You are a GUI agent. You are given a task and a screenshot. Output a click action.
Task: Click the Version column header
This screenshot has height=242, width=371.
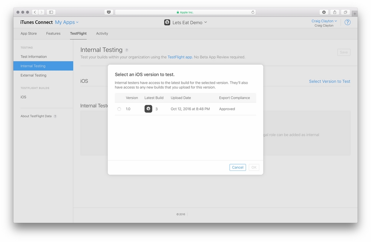tap(132, 98)
